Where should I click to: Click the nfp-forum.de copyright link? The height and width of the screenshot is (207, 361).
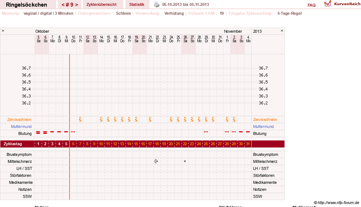coord(336,203)
